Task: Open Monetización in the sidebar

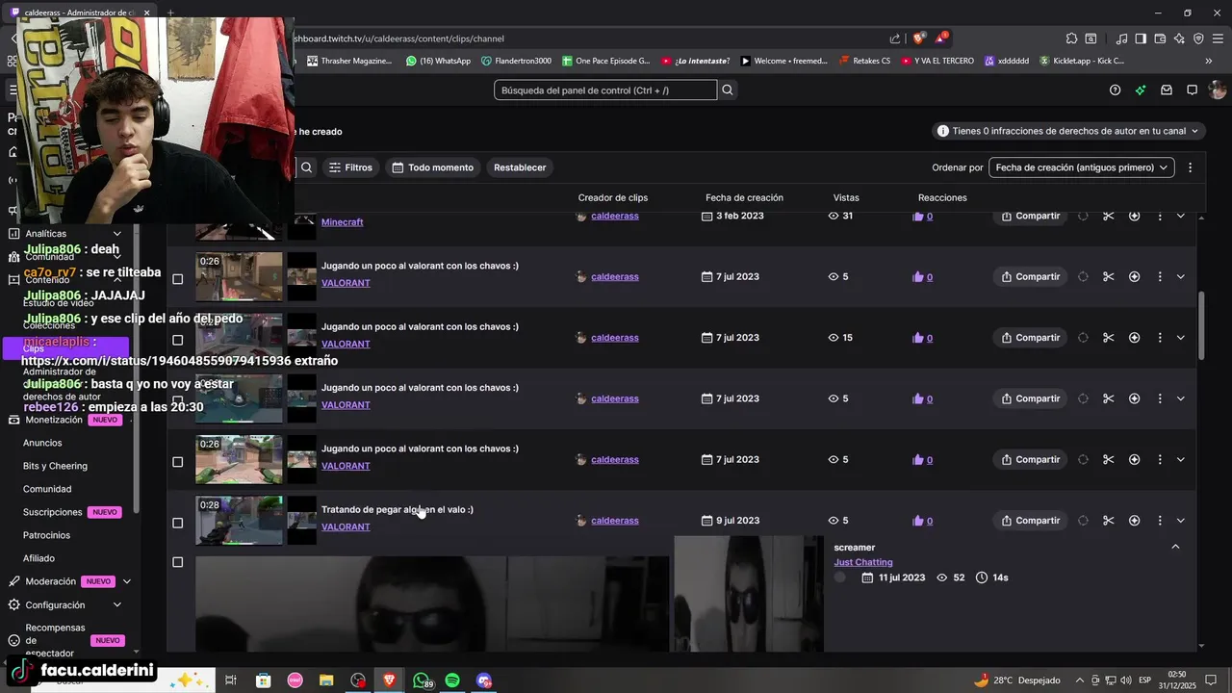Action: tap(54, 420)
